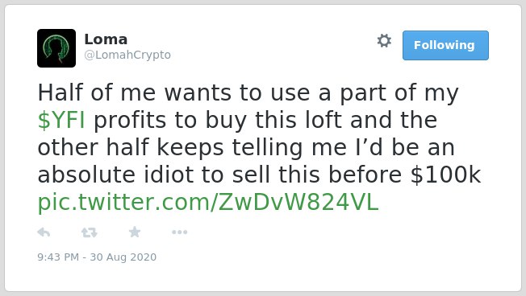Open the pic.twitter.com/ZwDvW824VL link

click(208, 203)
